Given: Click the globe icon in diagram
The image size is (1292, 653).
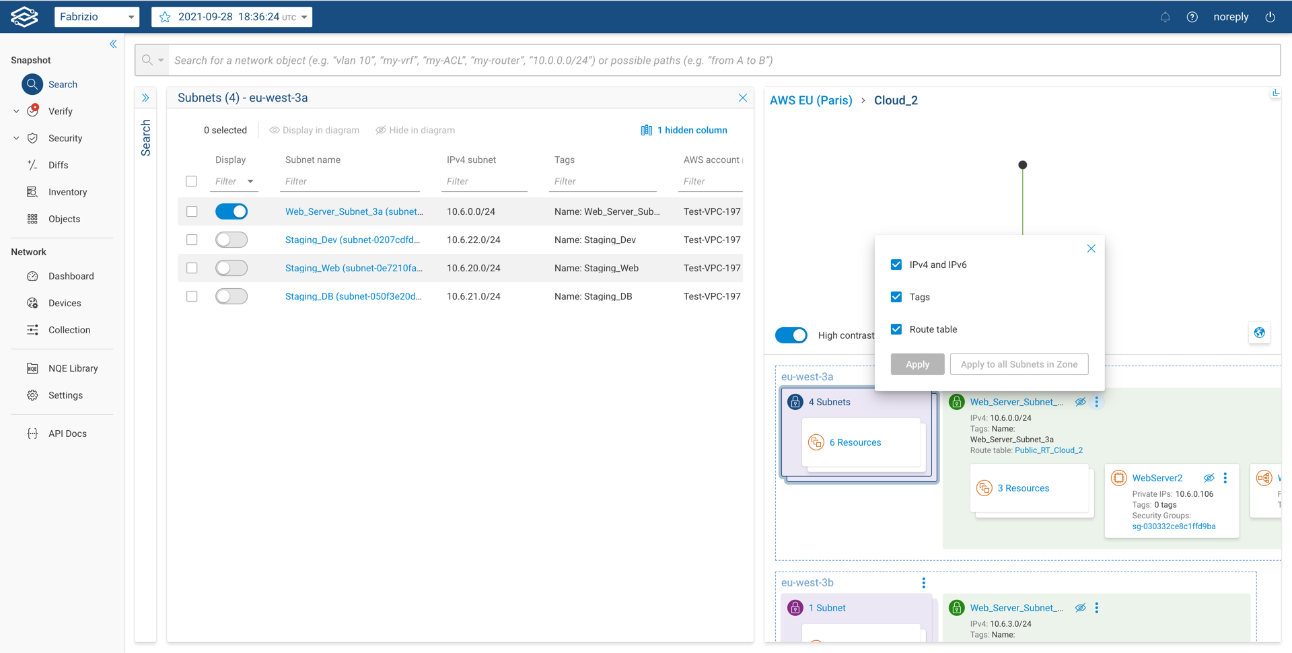Looking at the screenshot, I should (x=1259, y=333).
